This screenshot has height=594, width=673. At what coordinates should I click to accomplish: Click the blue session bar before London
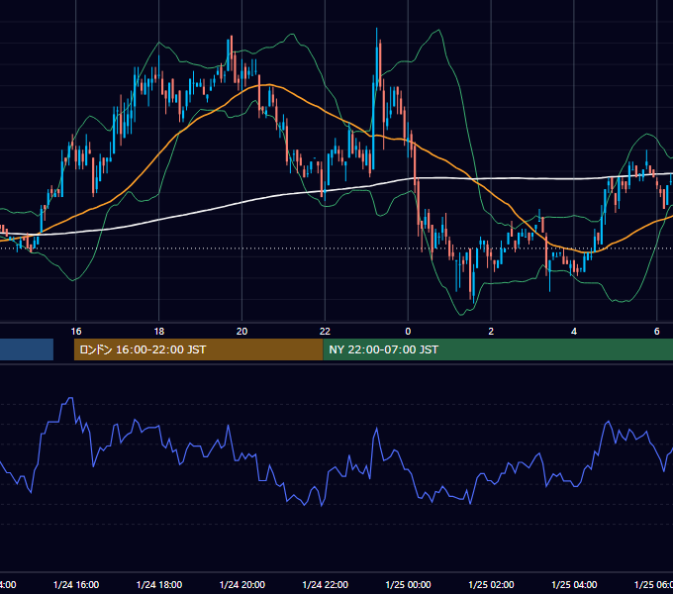(x=27, y=349)
